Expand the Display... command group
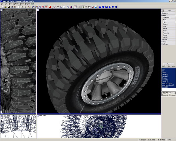 pyautogui.click(x=164, y=44)
